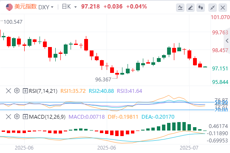This screenshot has height=153, width=230.
Task: Expand the RSI panel plus icon
Action: coord(25,91)
